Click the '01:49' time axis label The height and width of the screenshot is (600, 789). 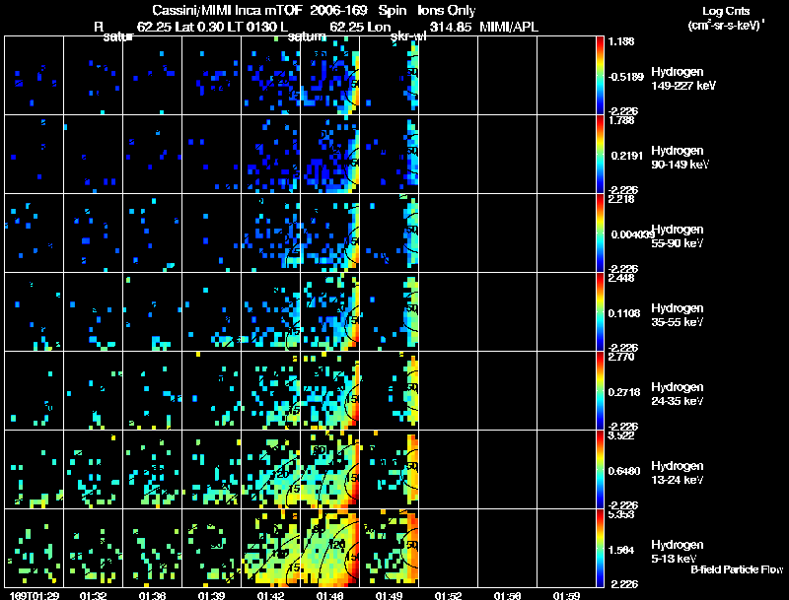click(x=389, y=596)
